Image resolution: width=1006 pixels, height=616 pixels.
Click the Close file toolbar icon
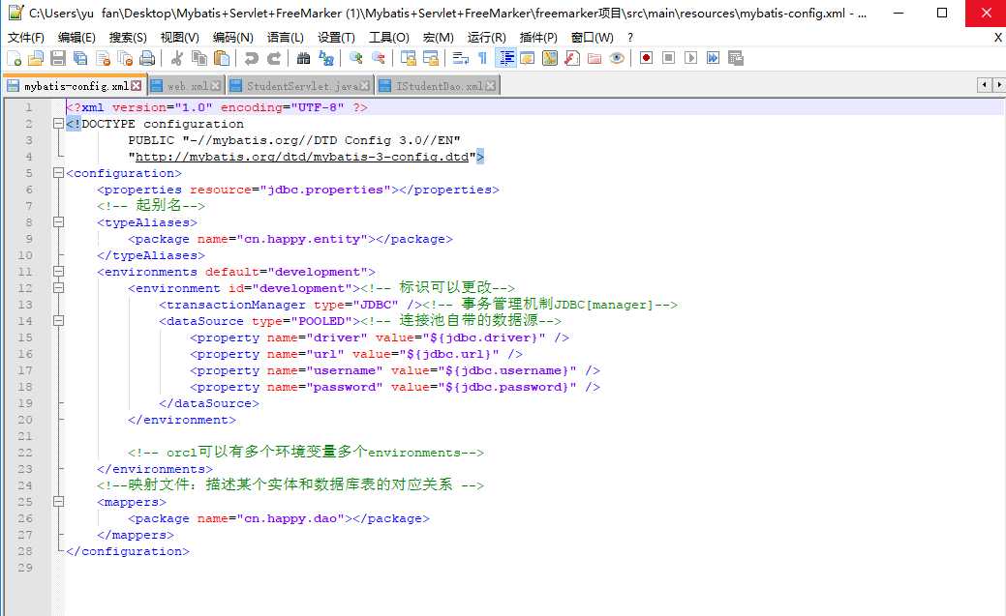coord(103,58)
